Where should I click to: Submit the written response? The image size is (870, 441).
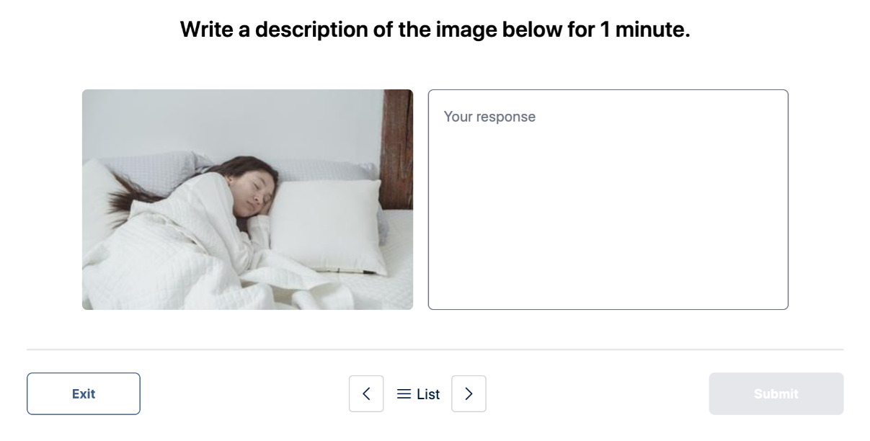click(x=776, y=393)
